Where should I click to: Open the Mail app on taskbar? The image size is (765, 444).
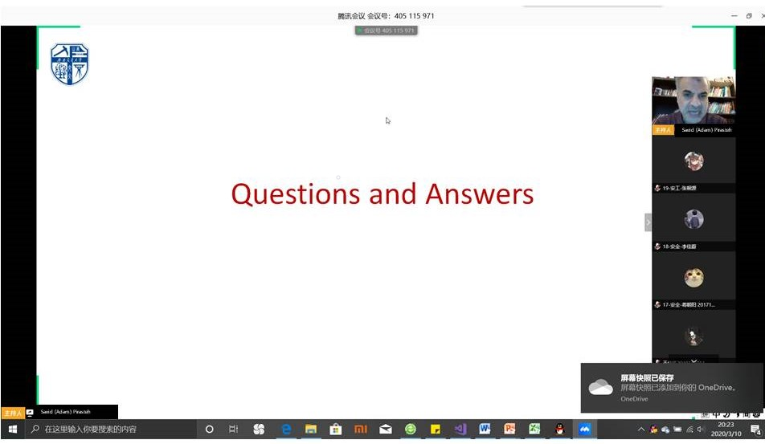tap(386, 430)
